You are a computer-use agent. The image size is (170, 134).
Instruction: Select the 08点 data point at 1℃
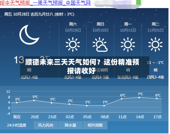tap(104, 106)
